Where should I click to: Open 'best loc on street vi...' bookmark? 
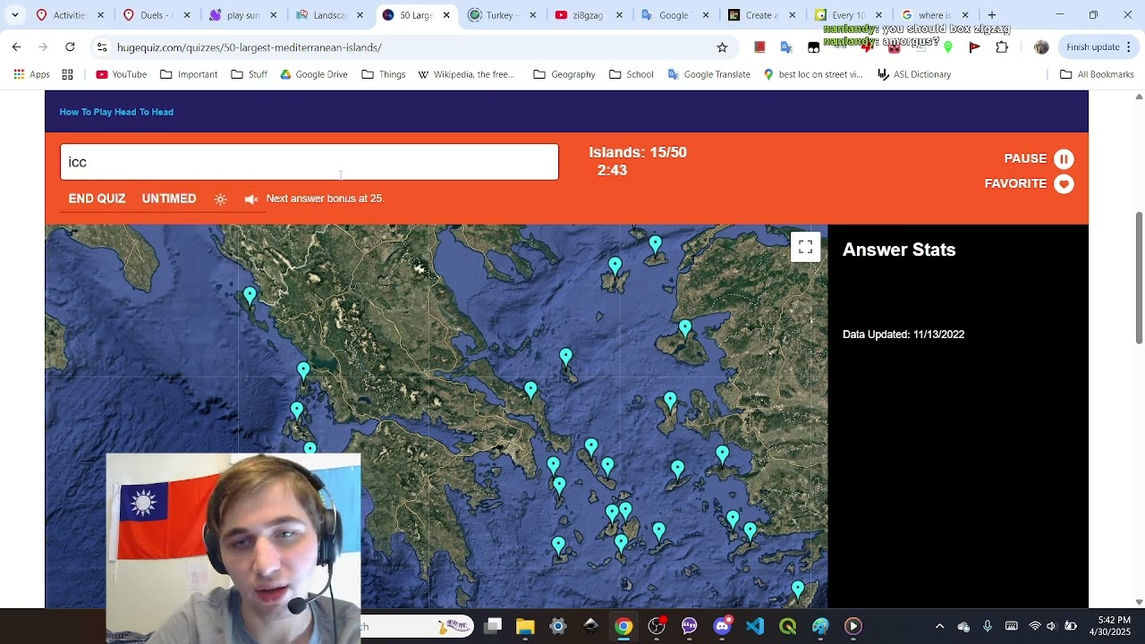(812, 74)
